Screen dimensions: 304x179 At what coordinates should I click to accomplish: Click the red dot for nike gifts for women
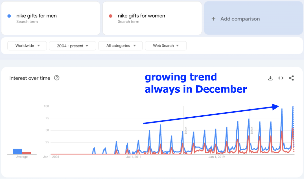pos(111,16)
